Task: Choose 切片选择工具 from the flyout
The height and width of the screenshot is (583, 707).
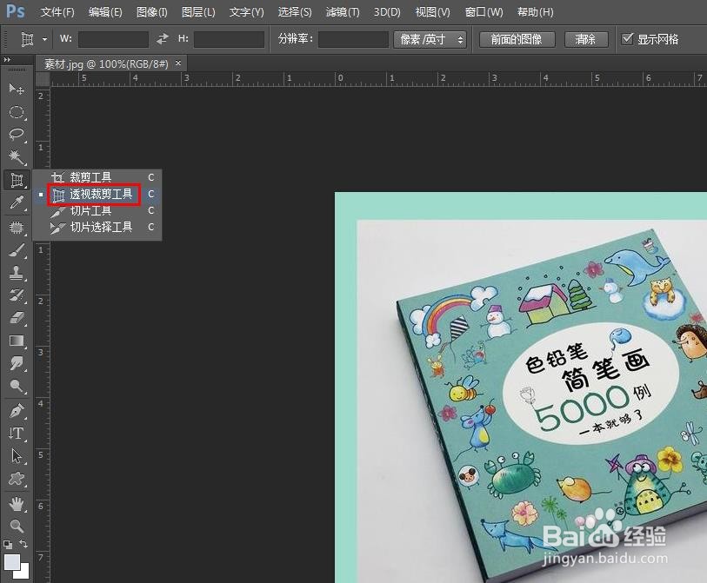Action: point(98,227)
